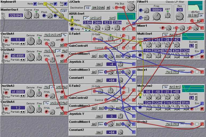Viewport: 206px width, 137px height.
Task: Click the MasterOsc1 Slv output connector
Action: [3, 17]
